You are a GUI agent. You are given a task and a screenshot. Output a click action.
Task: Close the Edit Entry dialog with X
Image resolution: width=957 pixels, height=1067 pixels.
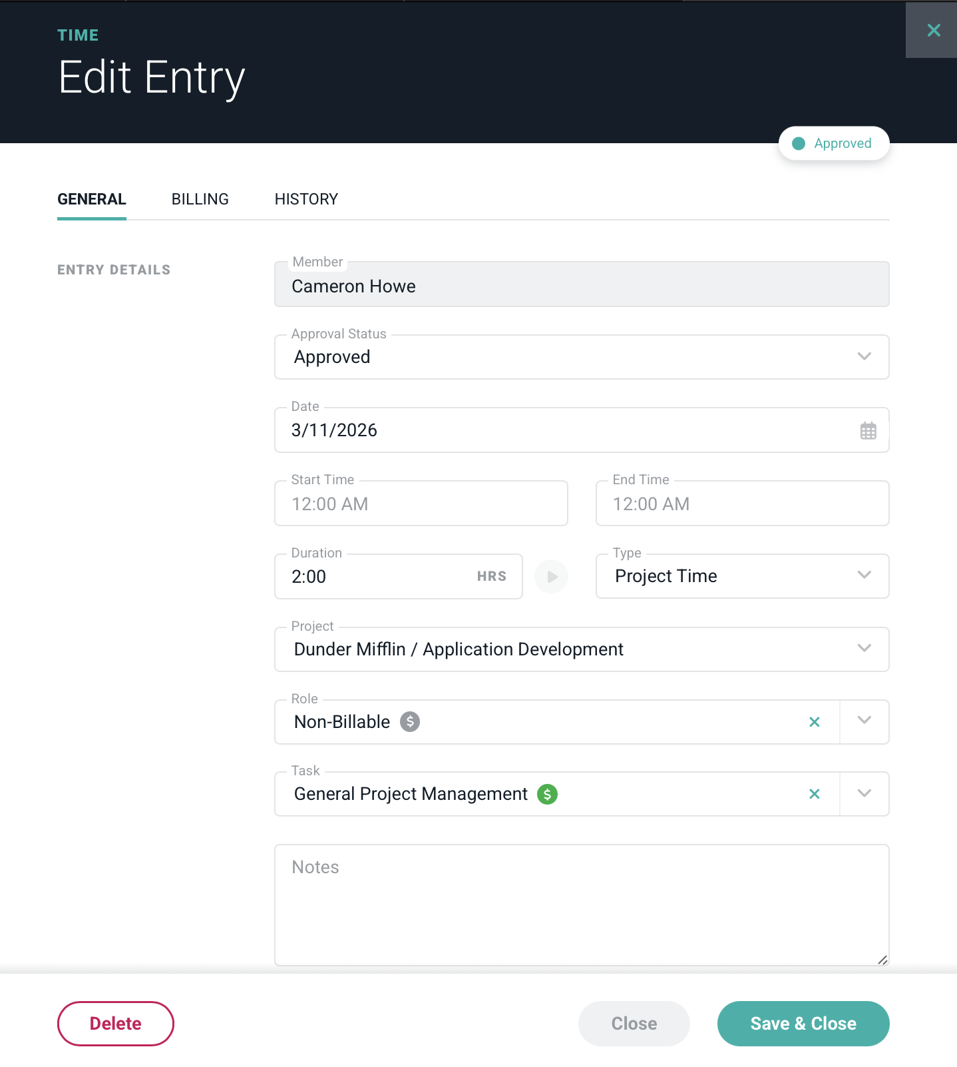pos(933,30)
